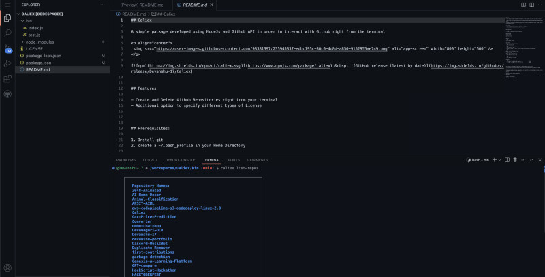Click 2048-Animated in terminal output
This screenshot has height=277, width=545.
[x=146, y=190]
